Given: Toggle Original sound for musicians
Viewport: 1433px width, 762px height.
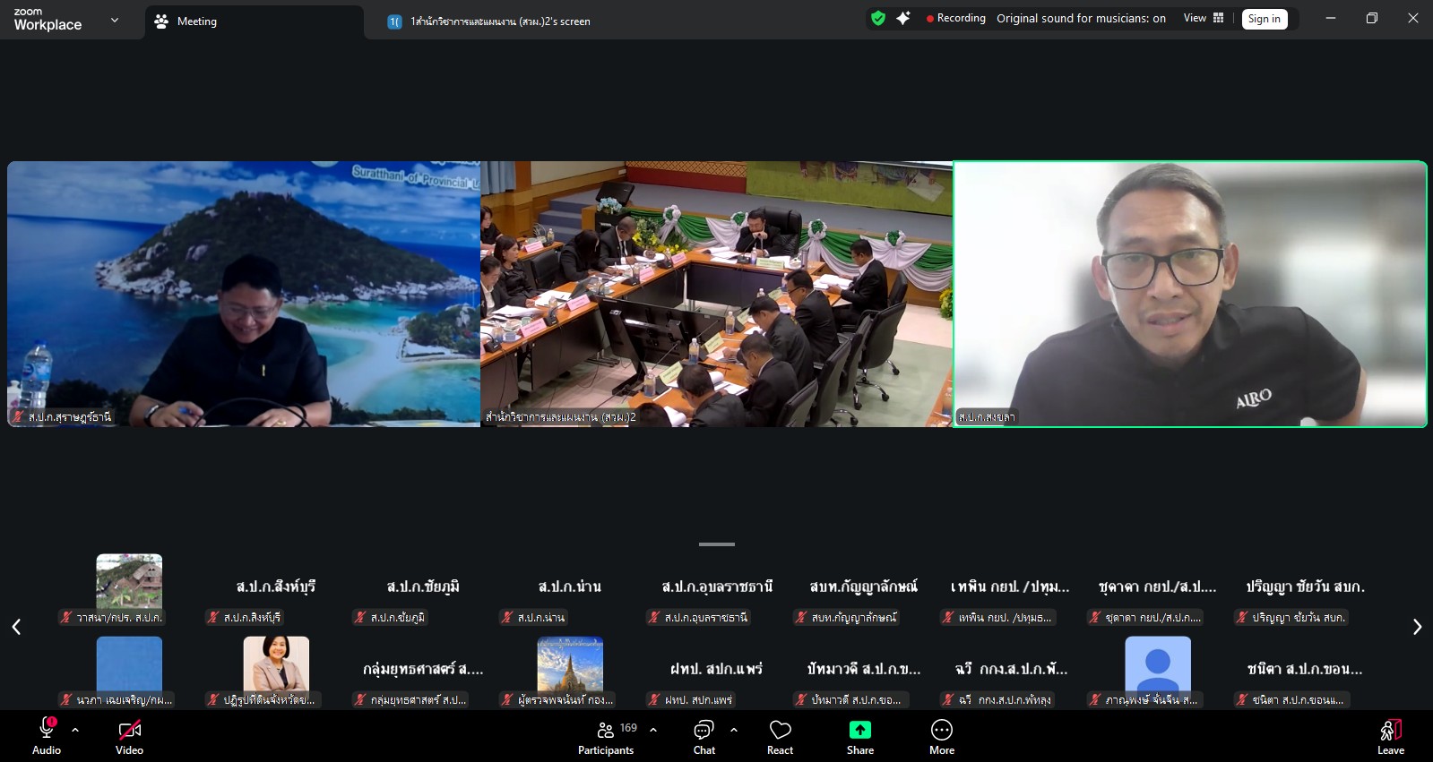Looking at the screenshot, I should pos(1081,18).
